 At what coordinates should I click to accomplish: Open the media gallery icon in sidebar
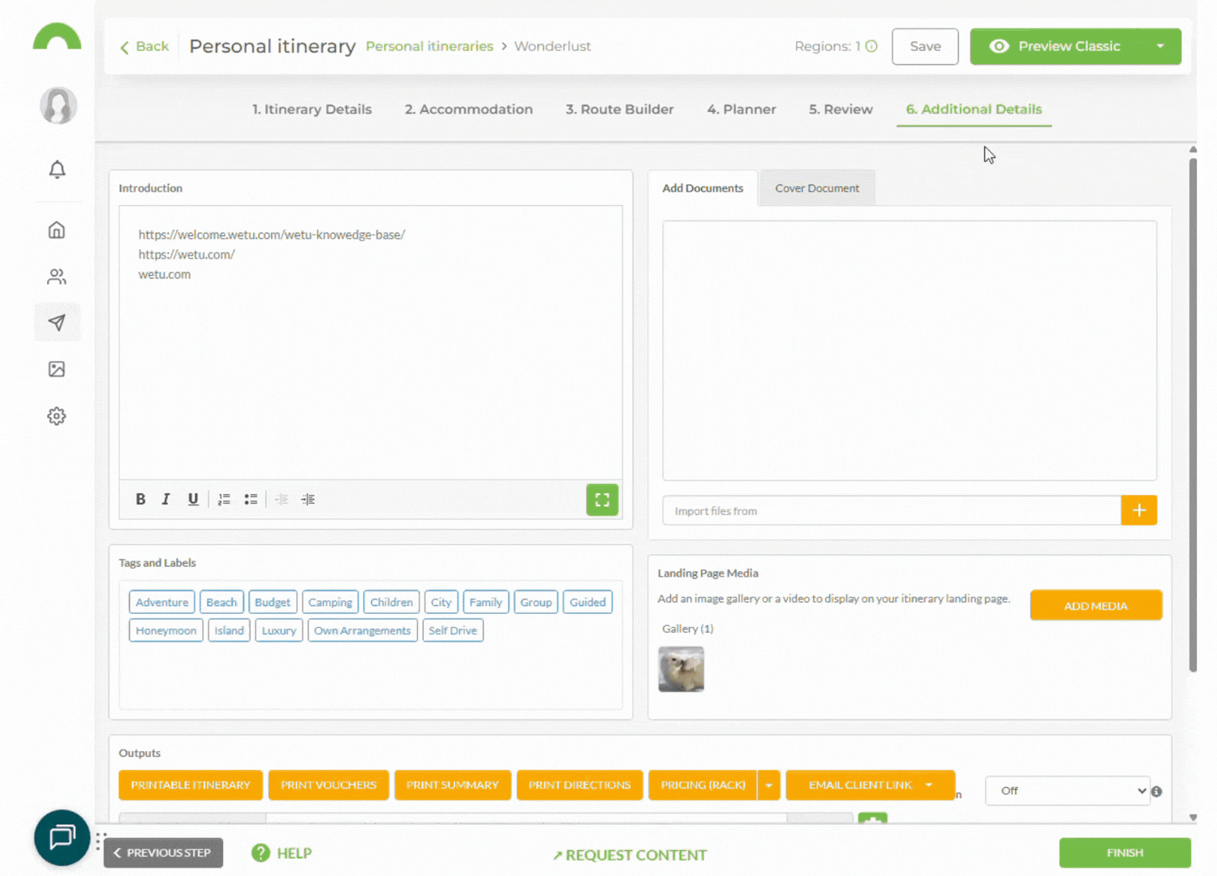click(57, 370)
